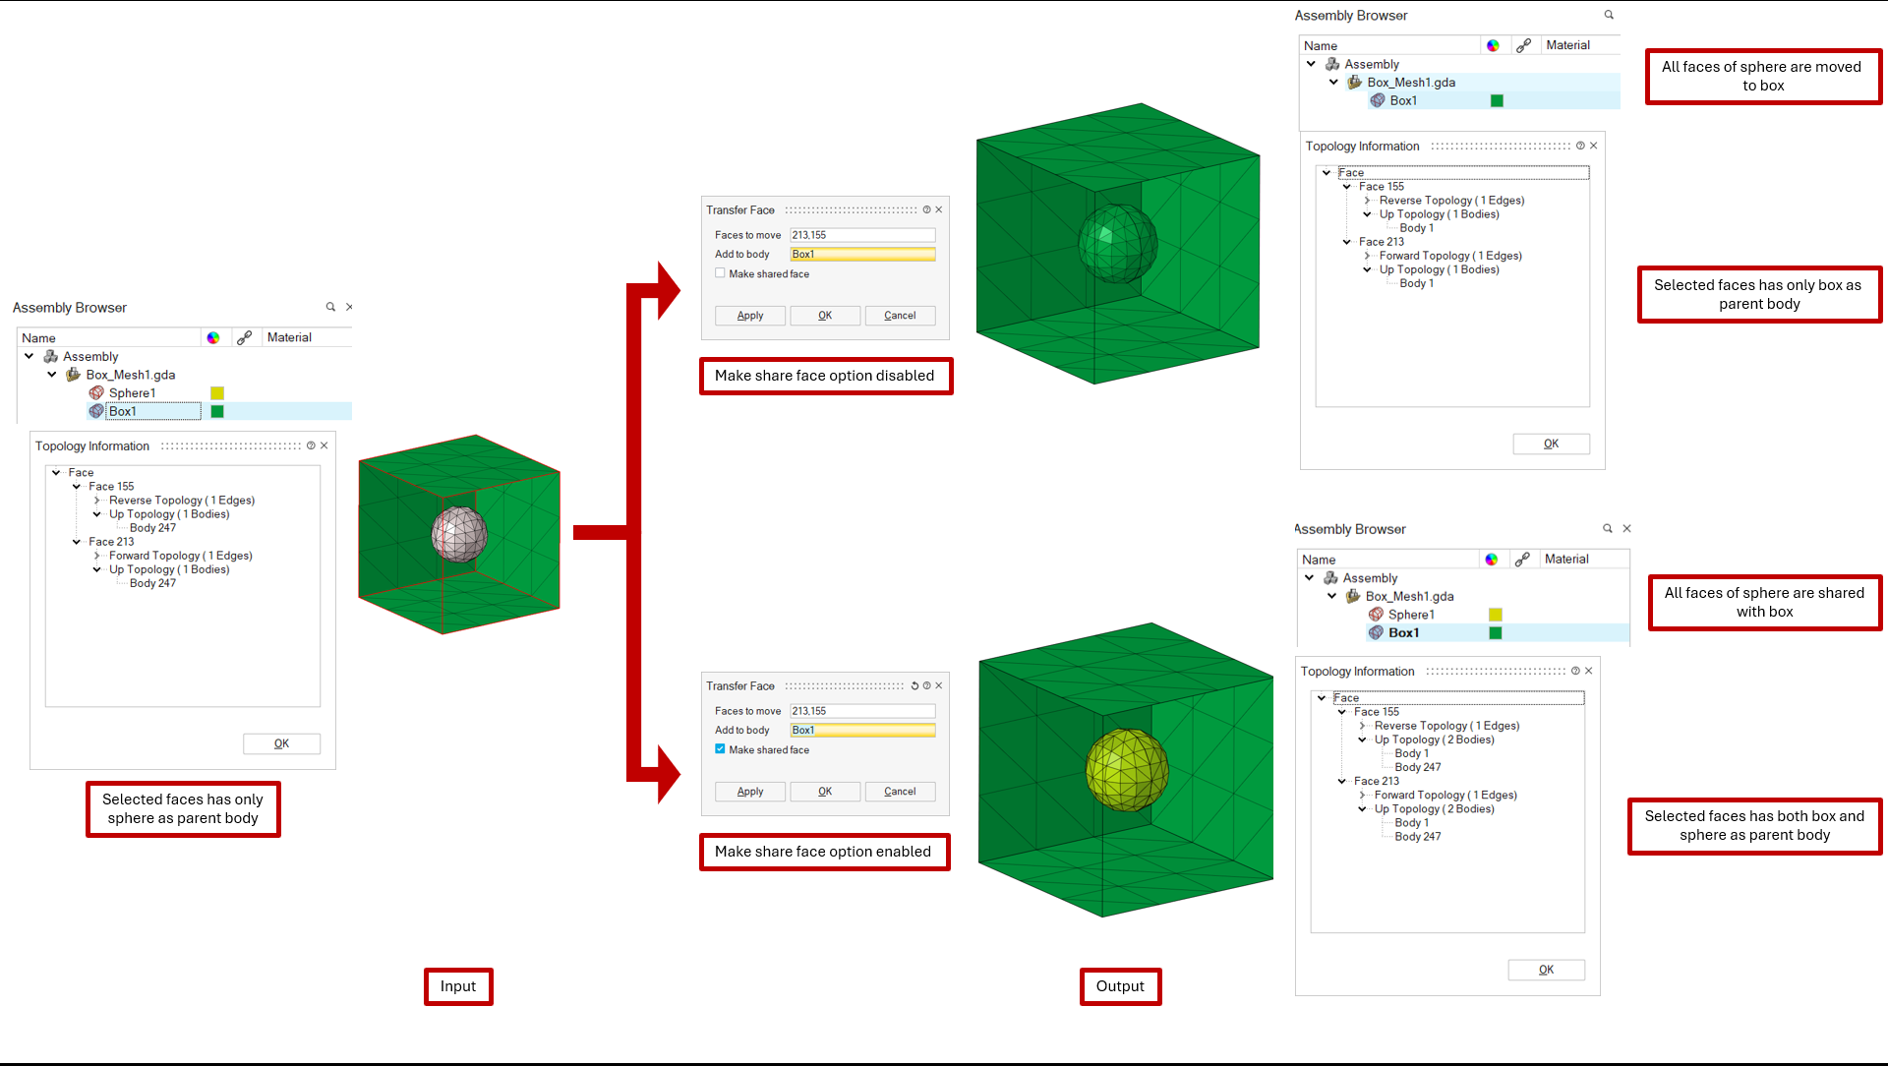Select Sphere1 in the bottom-right Assembly Browser
1888x1066 pixels.
click(1411, 615)
